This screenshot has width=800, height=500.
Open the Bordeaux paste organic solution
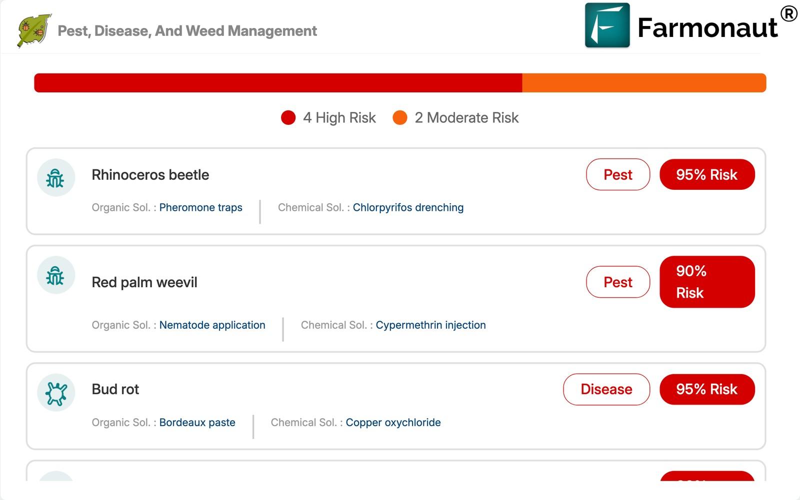click(x=197, y=422)
